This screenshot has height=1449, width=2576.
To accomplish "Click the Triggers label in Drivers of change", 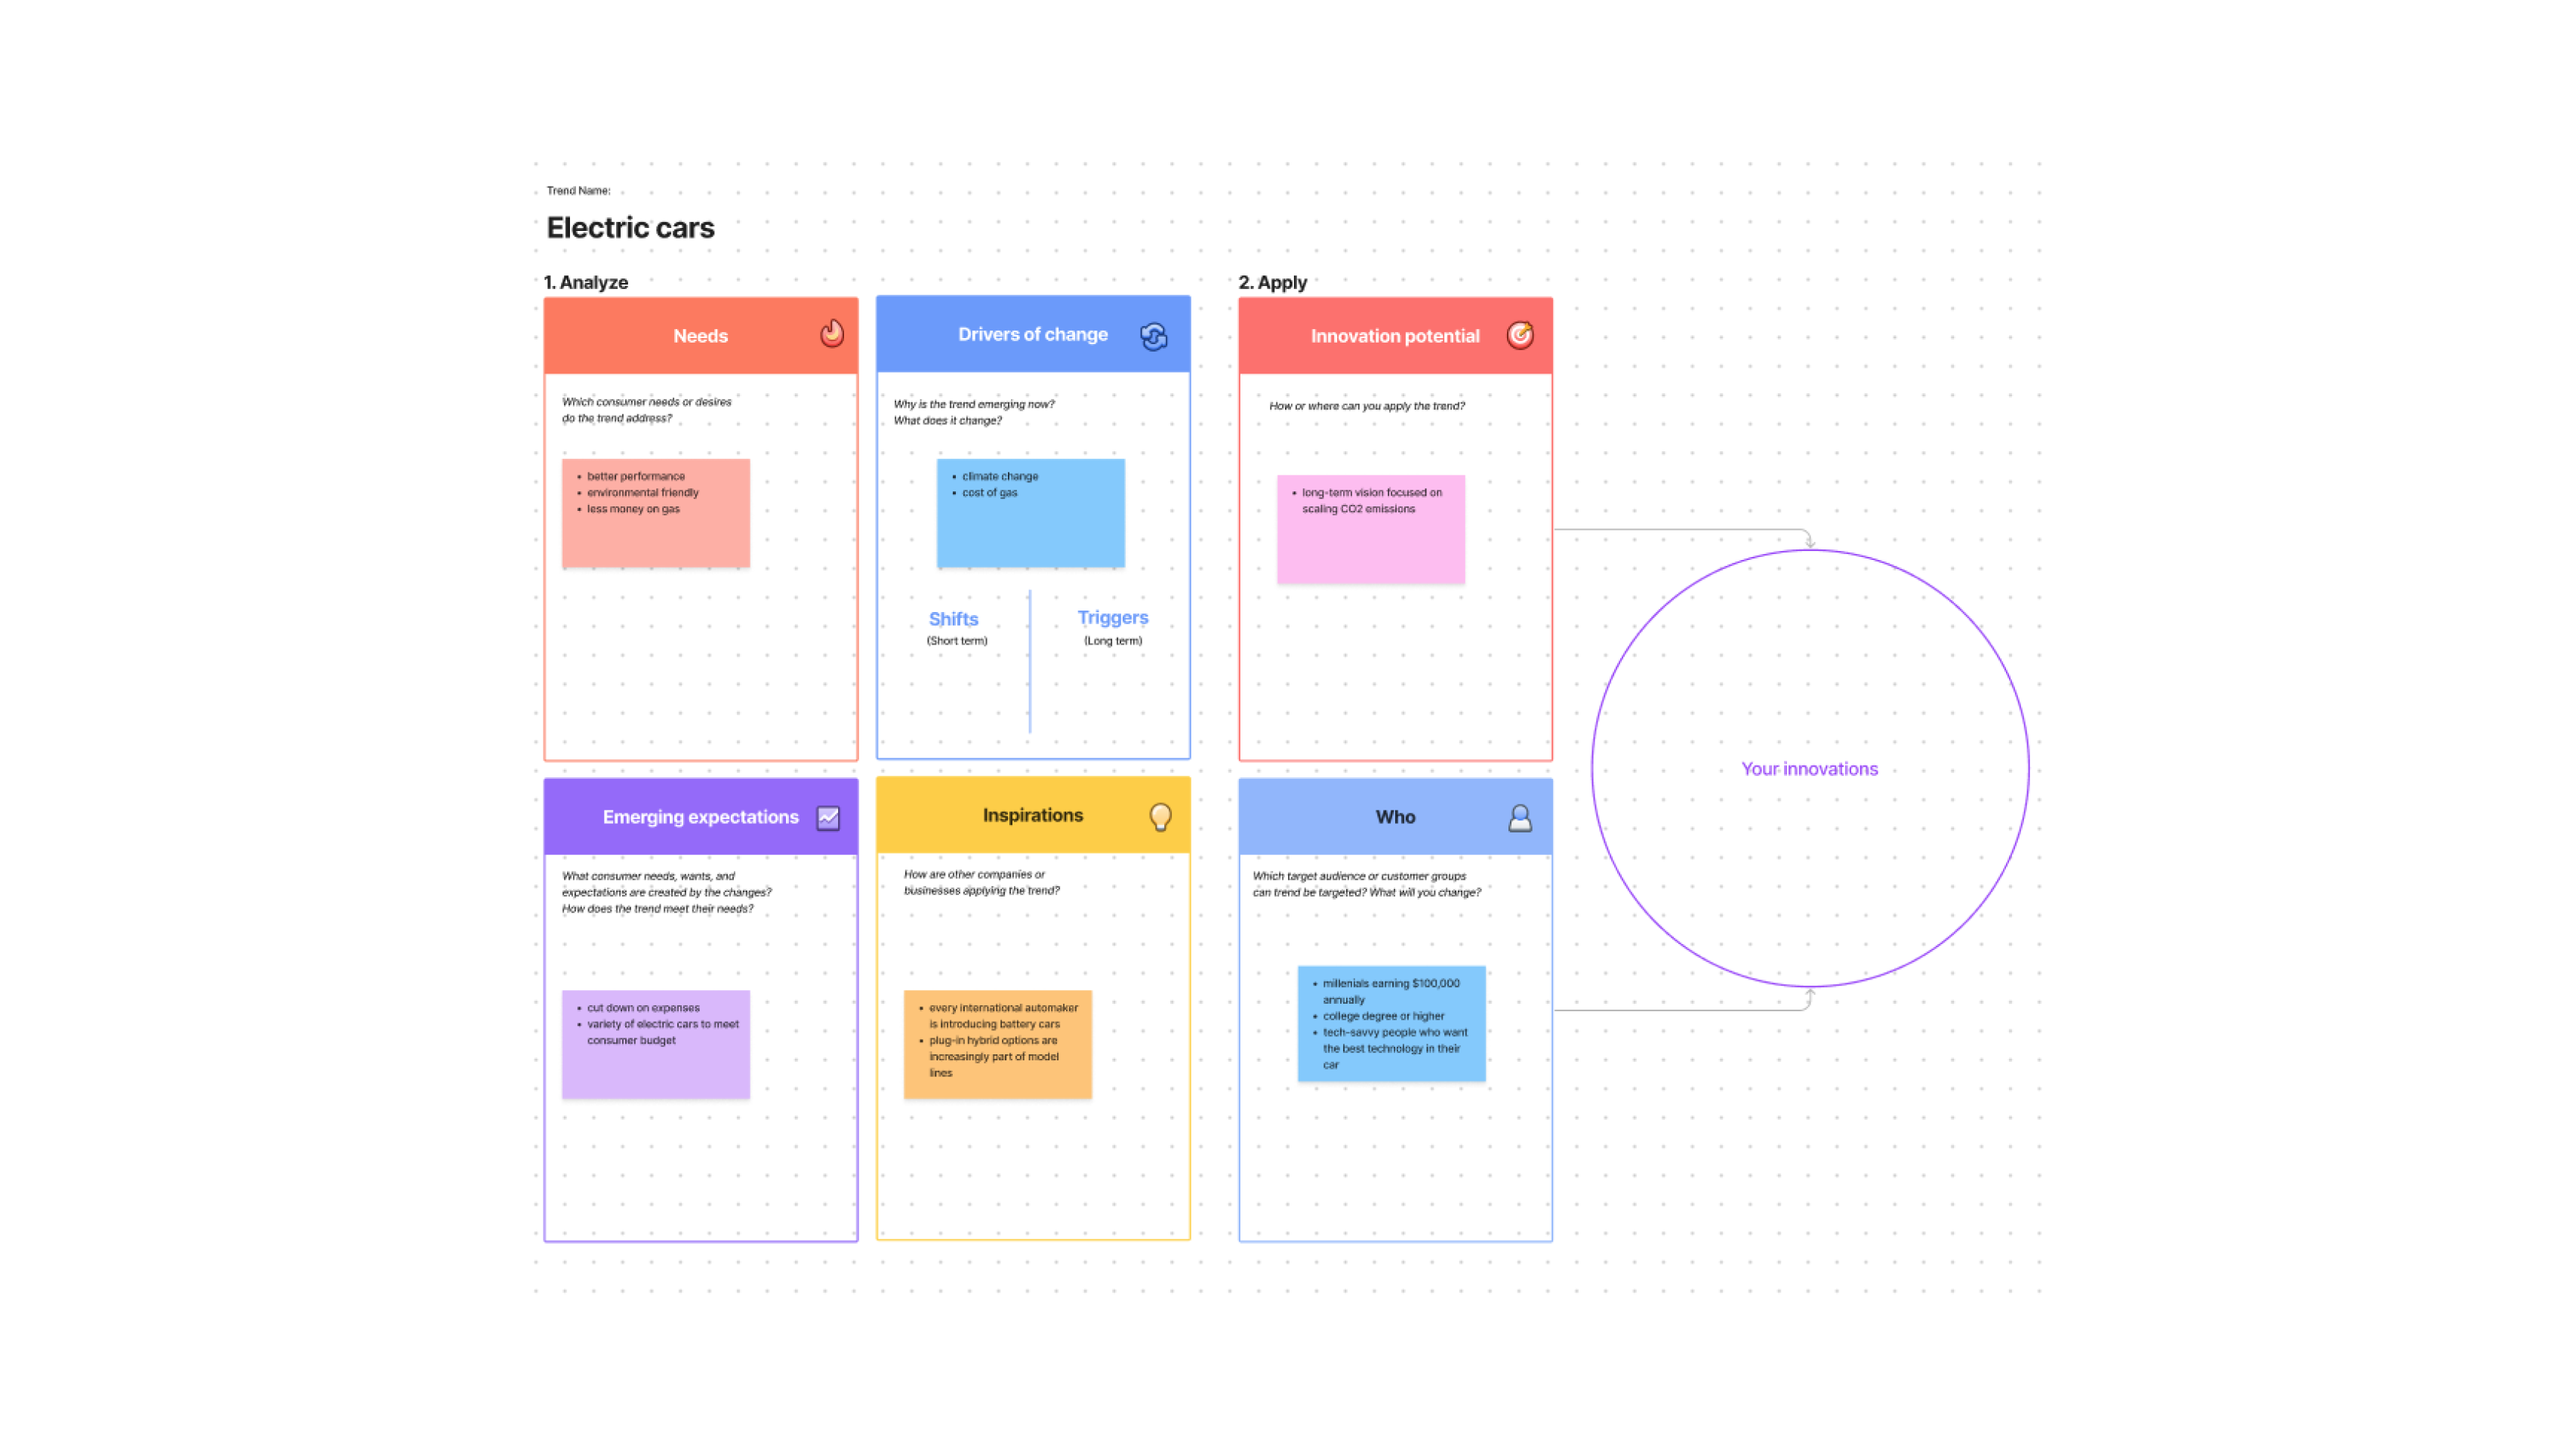I will [1109, 616].
